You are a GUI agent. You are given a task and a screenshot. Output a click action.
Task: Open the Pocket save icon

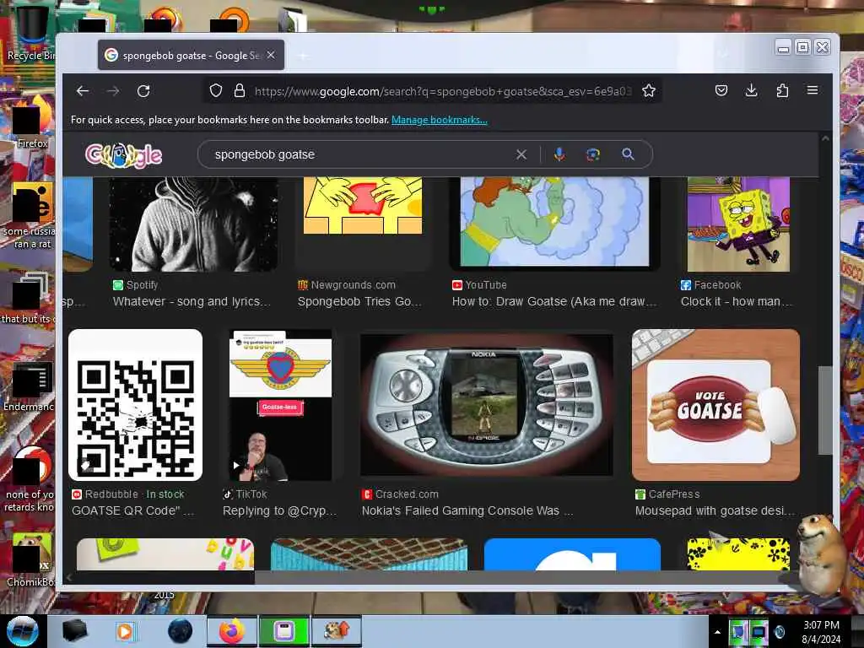pyautogui.click(x=721, y=90)
